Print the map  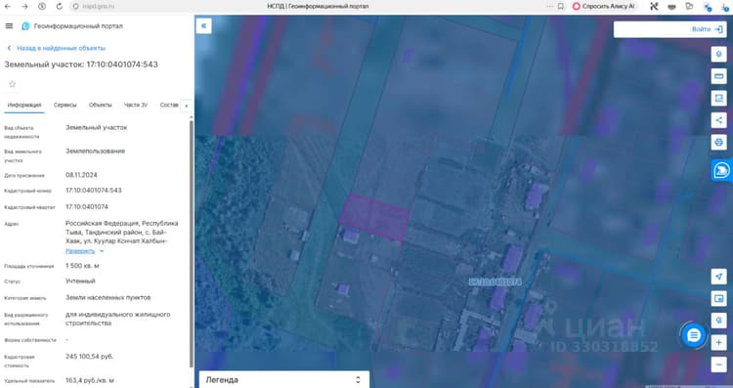coord(719,142)
